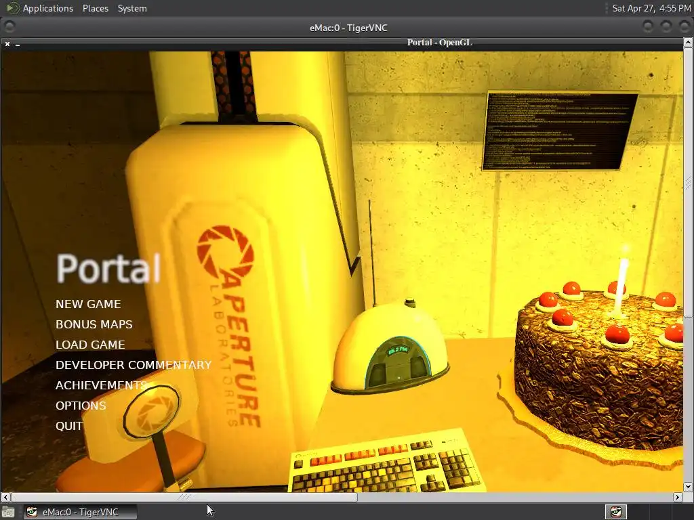This screenshot has height=520, width=694.
Task: Click the Portal game title logo
Action: 108,268
